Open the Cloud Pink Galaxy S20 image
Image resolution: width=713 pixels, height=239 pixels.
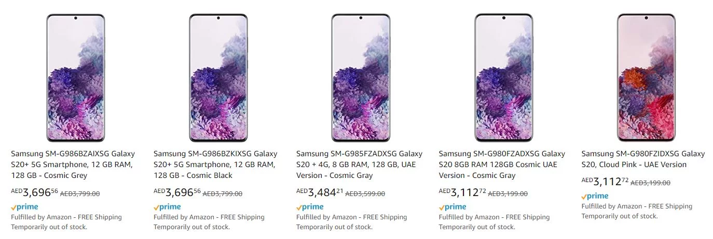[x=646, y=78]
